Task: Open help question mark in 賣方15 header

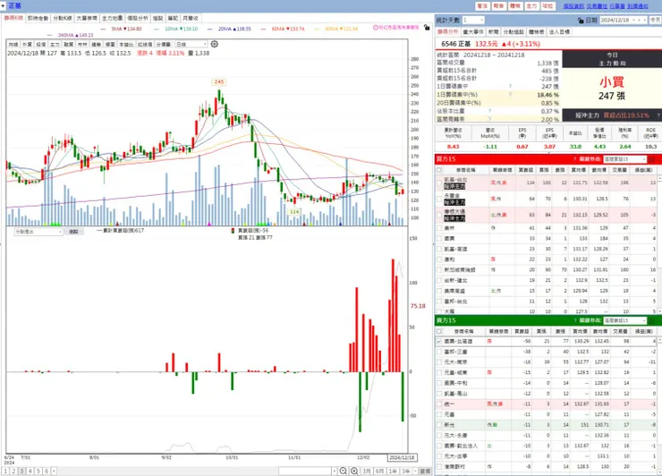Action: [x=574, y=320]
